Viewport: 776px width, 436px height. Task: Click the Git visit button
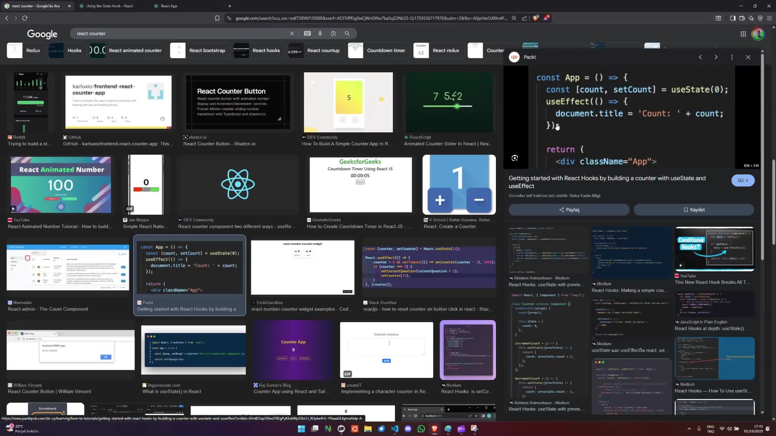coord(742,180)
